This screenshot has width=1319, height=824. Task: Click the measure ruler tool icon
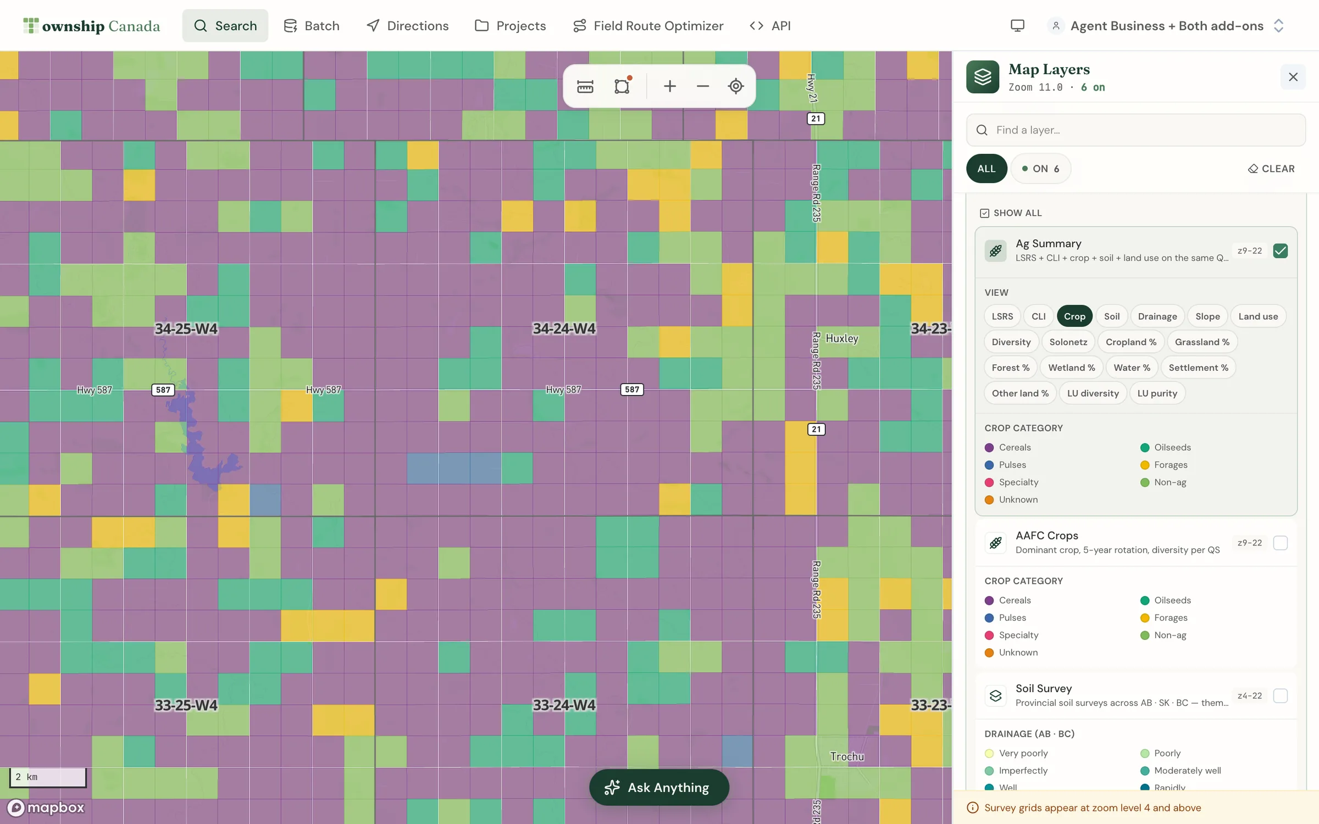click(585, 86)
